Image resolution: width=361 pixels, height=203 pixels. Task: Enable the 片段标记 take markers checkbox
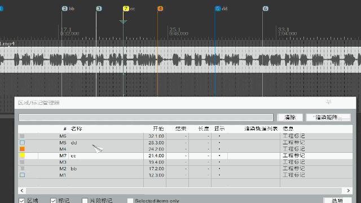(85, 201)
